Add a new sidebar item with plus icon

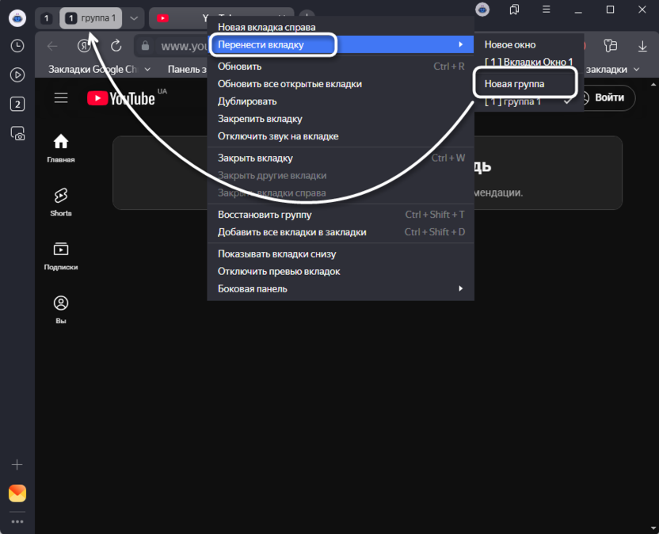[17, 464]
